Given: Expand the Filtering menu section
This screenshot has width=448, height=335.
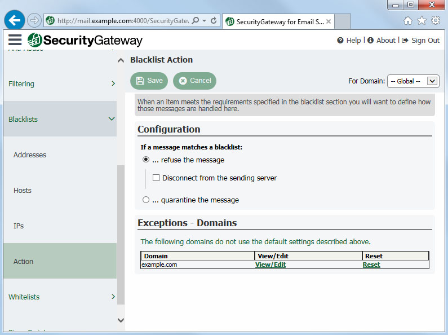Looking at the screenshot, I should [x=60, y=83].
